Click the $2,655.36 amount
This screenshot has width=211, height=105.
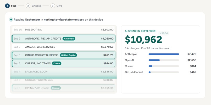click(107, 88)
